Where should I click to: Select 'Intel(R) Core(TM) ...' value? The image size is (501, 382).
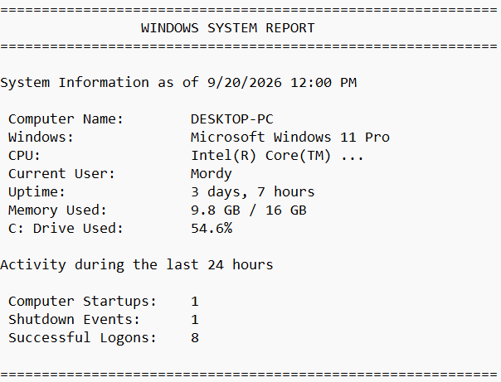click(x=277, y=156)
